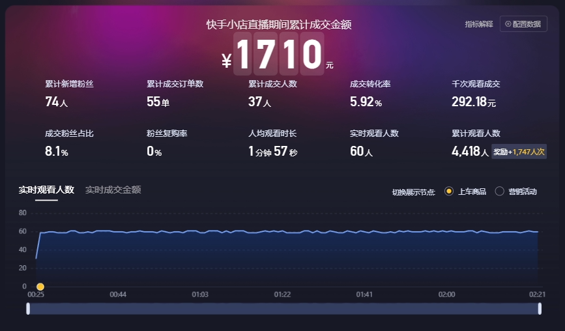Viewport: 565px width, 331px height.
Task: Click the yellow product marker on the timeline
Action: point(40,287)
